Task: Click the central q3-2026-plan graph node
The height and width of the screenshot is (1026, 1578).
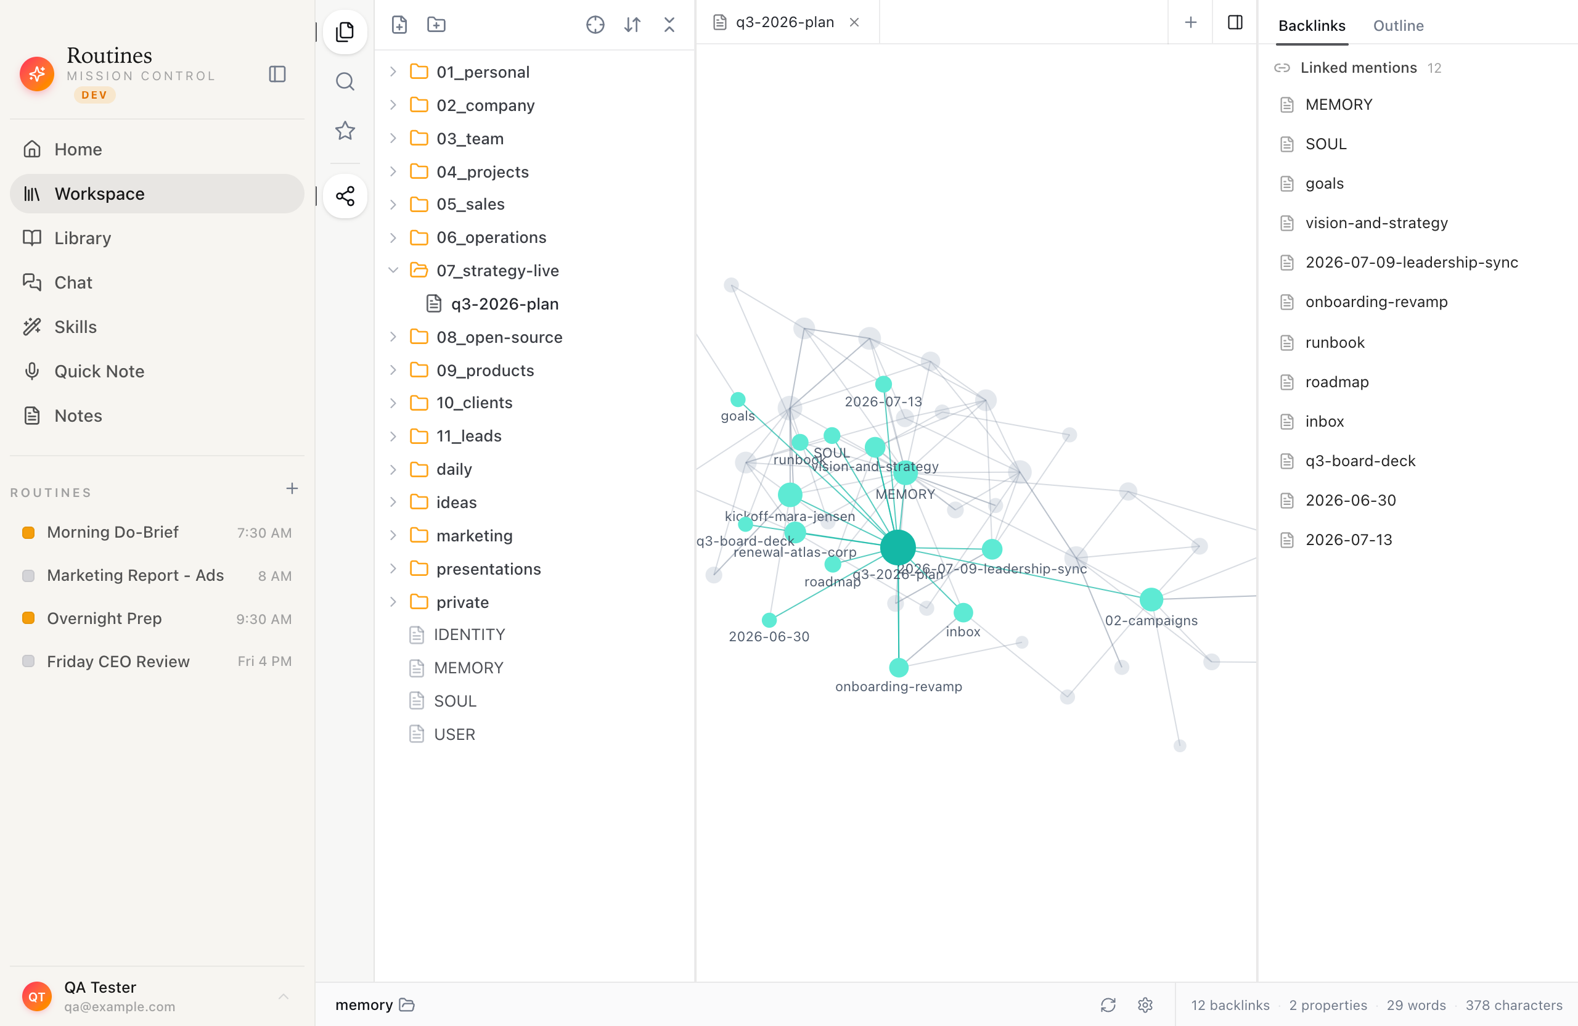Action: [x=897, y=547]
